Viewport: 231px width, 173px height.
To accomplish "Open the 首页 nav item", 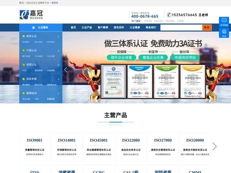I will pos(73,28).
